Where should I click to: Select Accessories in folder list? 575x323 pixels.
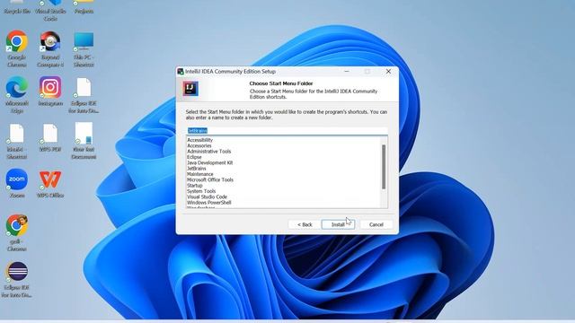(x=199, y=145)
